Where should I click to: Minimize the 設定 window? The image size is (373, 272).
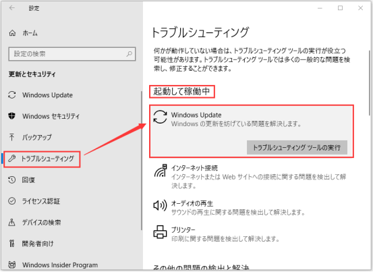point(320,8)
